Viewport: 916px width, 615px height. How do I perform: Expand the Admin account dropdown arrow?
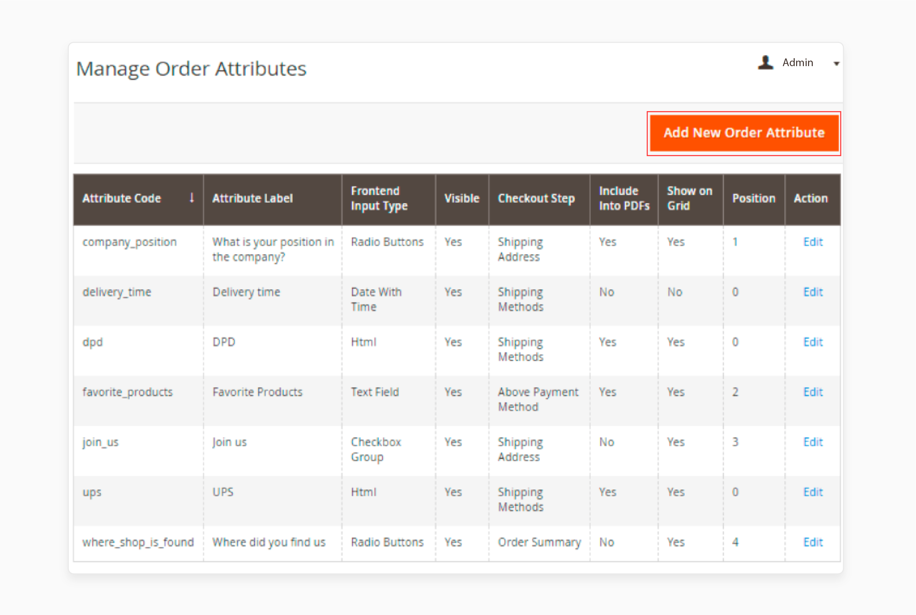coord(836,64)
